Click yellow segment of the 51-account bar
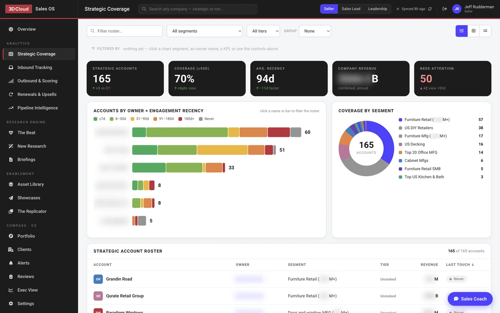This screenshot has width=500, height=313. [x=222, y=150]
